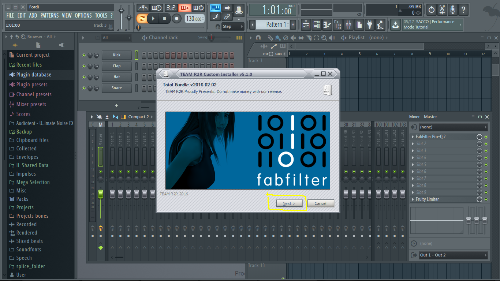Toggle the playlist SLIDE switch
Viewport: 500px width, 281px height.
pos(285,54)
